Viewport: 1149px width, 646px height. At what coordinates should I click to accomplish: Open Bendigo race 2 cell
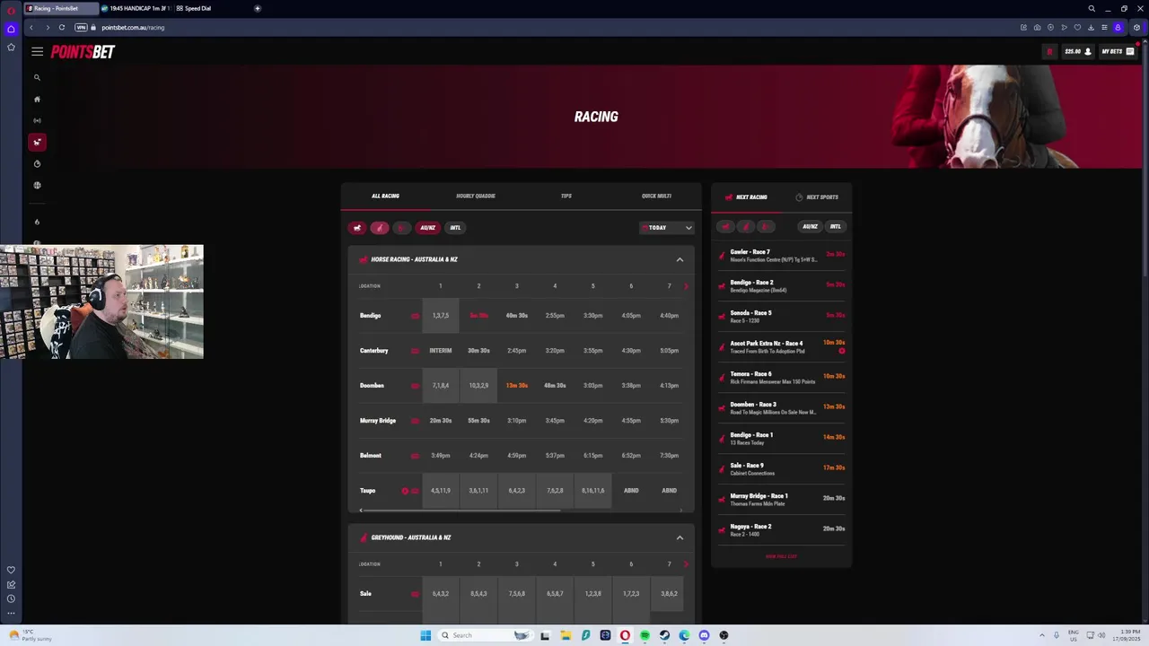pyautogui.click(x=478, y=316)
